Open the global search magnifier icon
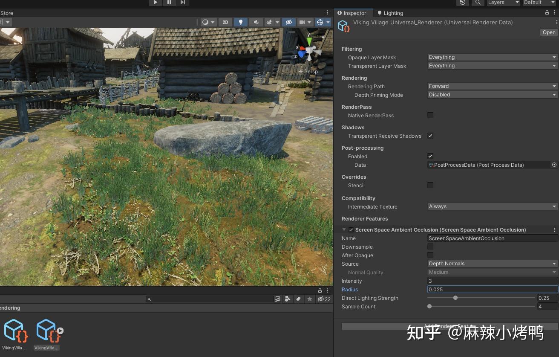This screenshot has height=357, width=559. [478, 3]
